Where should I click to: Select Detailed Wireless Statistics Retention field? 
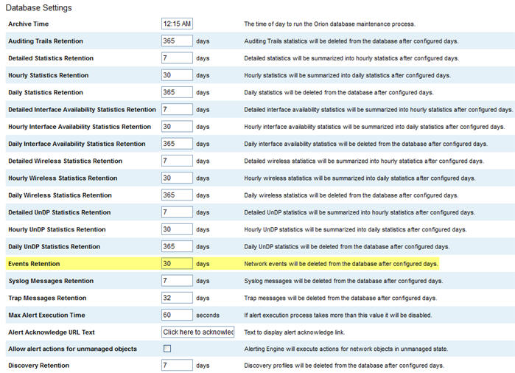click(x=177, y=161)
